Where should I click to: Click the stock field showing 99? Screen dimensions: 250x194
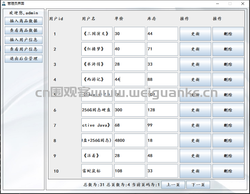[x=162, y=125]
